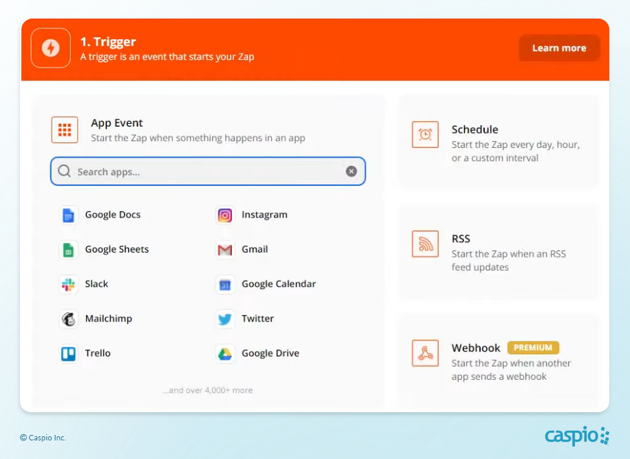Image resolution: width=630 pixels, height=459 pixels.
Task: Clear the search apps field
Action: point(351,172)
